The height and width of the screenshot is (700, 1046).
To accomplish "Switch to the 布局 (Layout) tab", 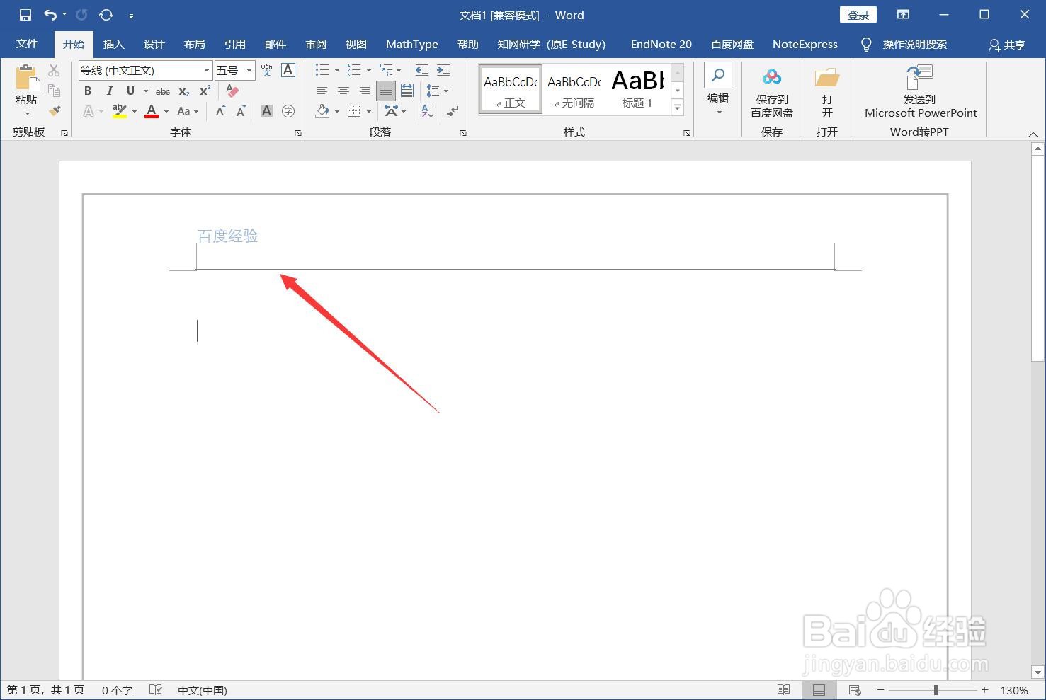I will (194, 44).
